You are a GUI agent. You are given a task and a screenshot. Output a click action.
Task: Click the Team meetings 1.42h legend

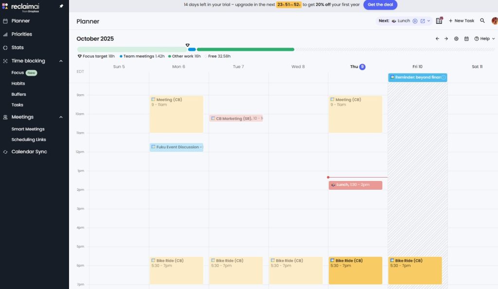click(x=142, y=56)
